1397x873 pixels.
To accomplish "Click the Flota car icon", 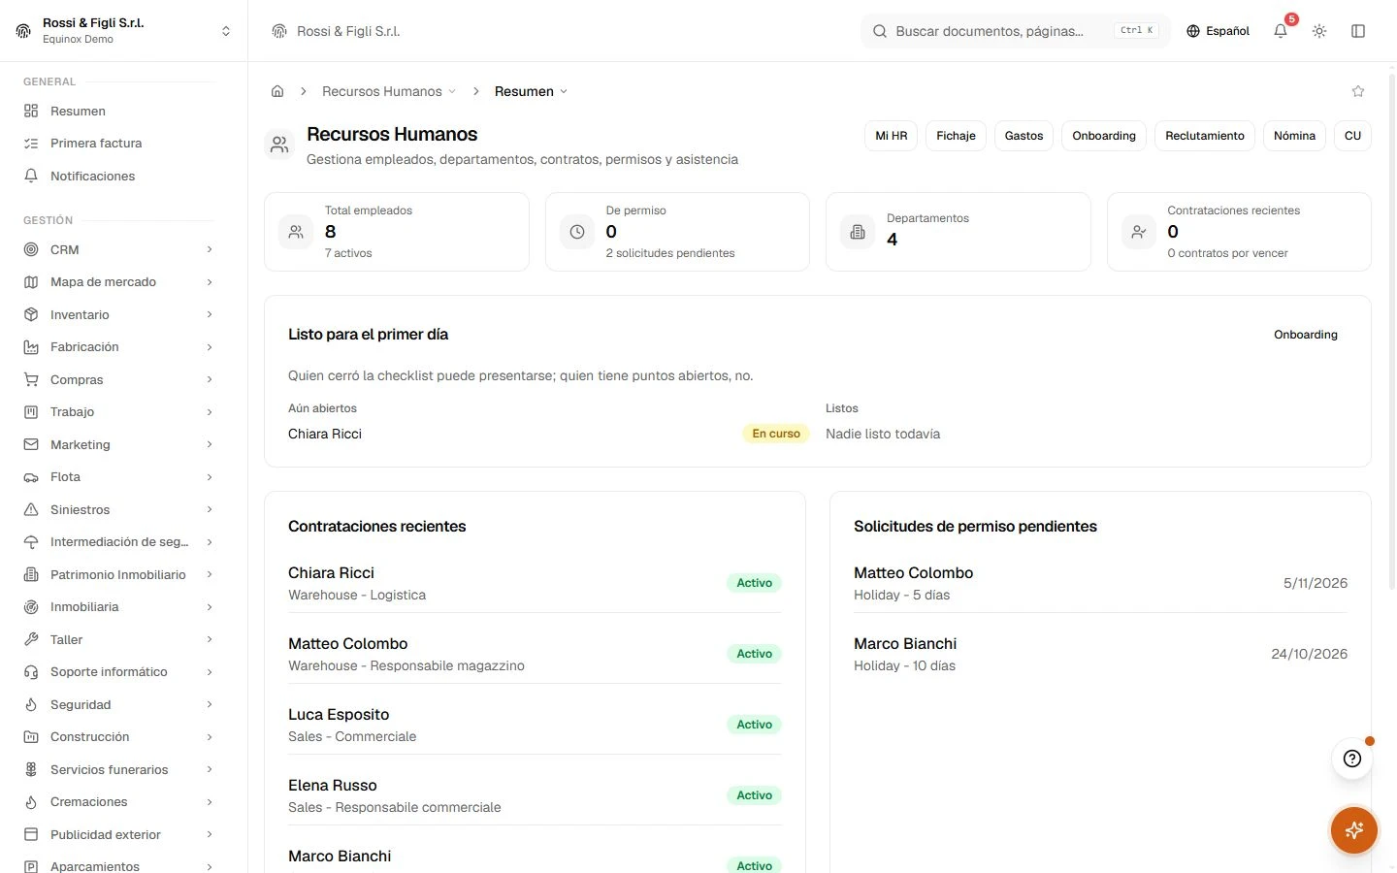I will (x=31, y=477).
